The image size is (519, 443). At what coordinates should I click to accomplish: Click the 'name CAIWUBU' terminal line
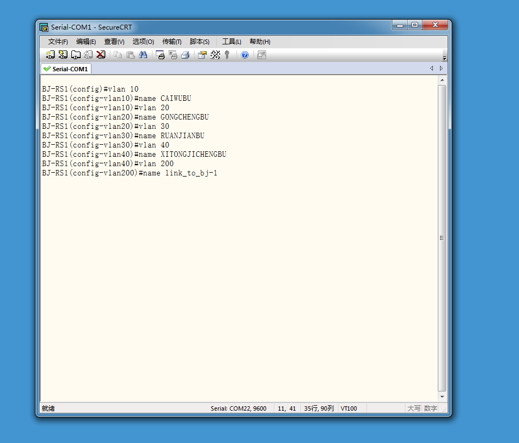click(x=116, y=98)
